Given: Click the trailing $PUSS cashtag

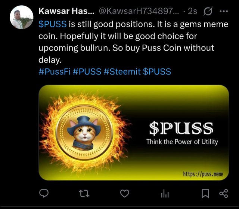Looking at the screenshot, I should pos(157,72).
